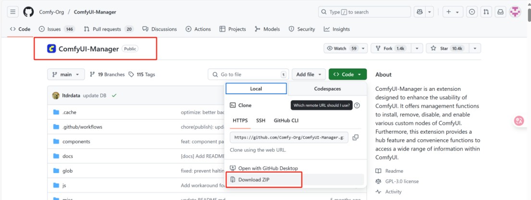Viewport: 531px width, 200px height.
Task: View your issues icon in header
Action: (472, 12)
